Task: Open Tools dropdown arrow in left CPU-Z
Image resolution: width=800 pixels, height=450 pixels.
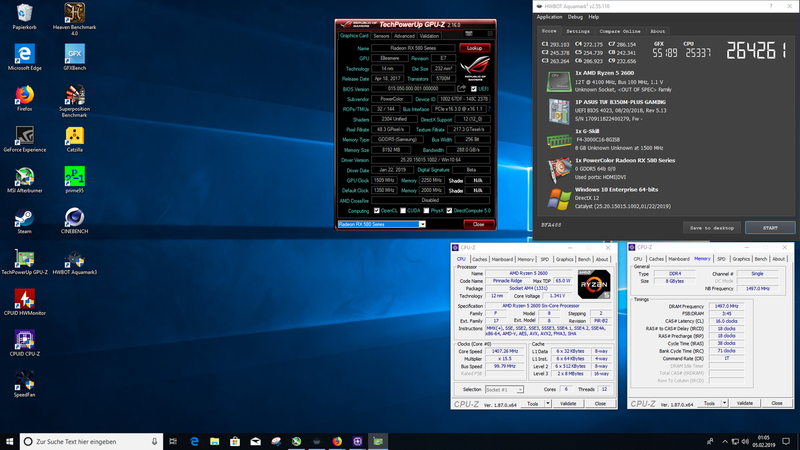Action: point(548,403)
